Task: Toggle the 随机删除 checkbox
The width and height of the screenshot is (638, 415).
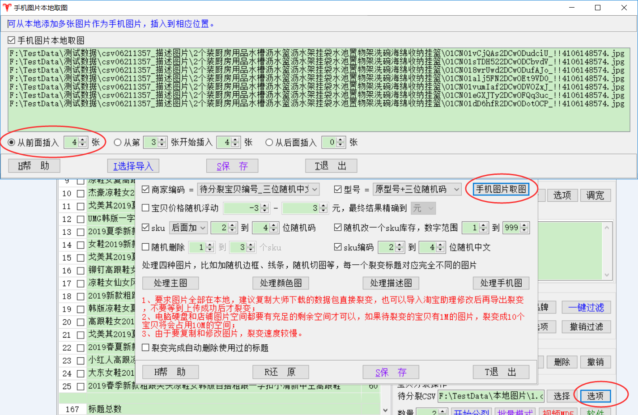Action: point(145,247)
